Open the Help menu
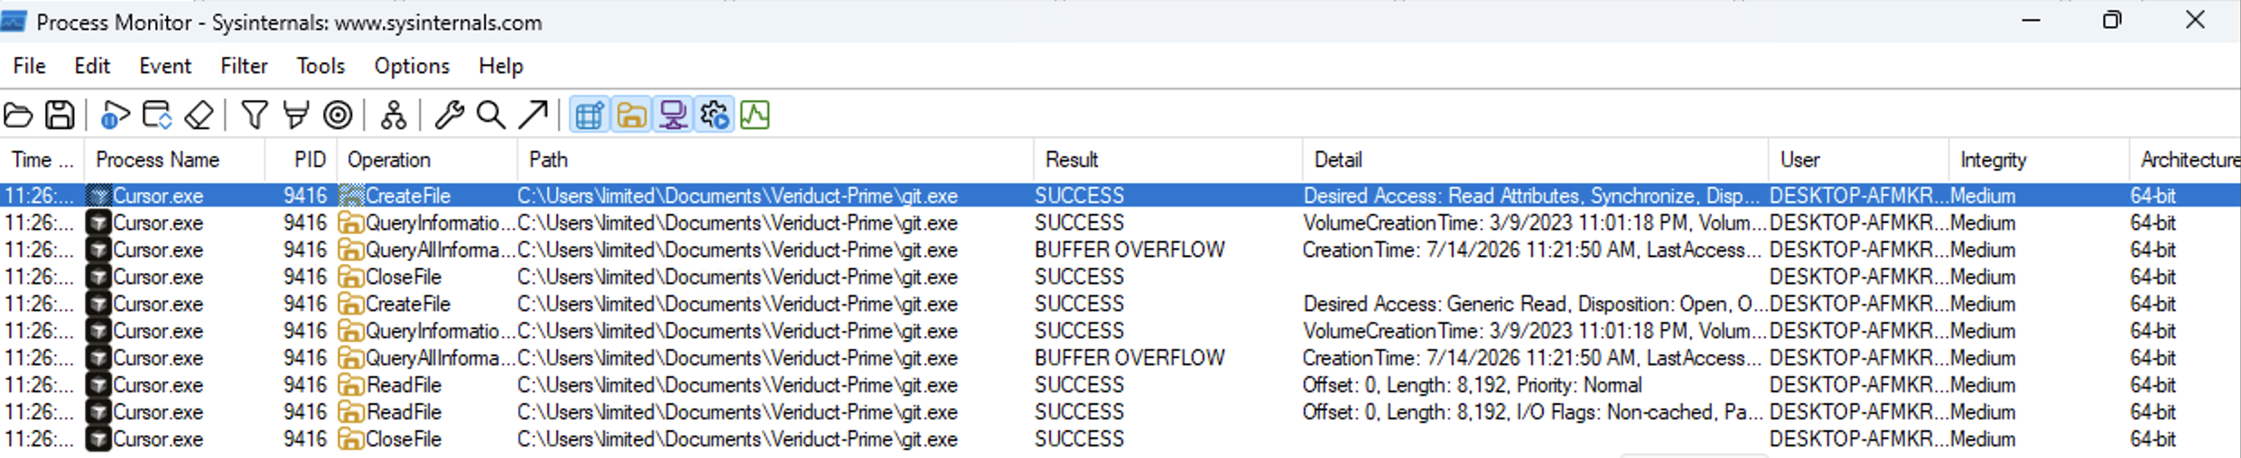Viewport: 2241px width, 458px height. coord(500,66)
